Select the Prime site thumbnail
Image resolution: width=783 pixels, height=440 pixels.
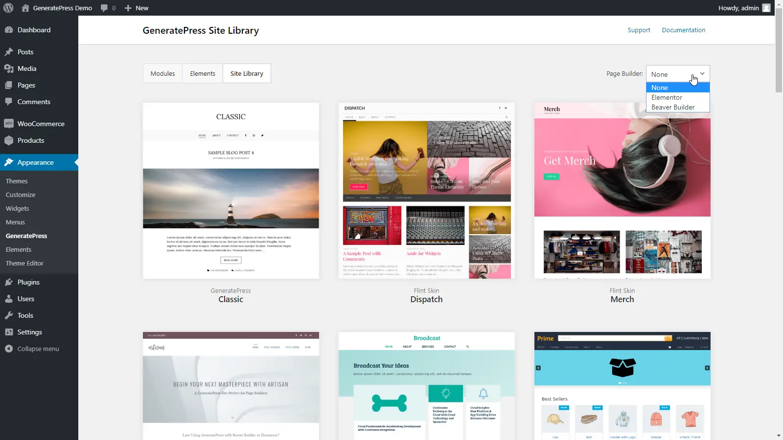point(622,386)
